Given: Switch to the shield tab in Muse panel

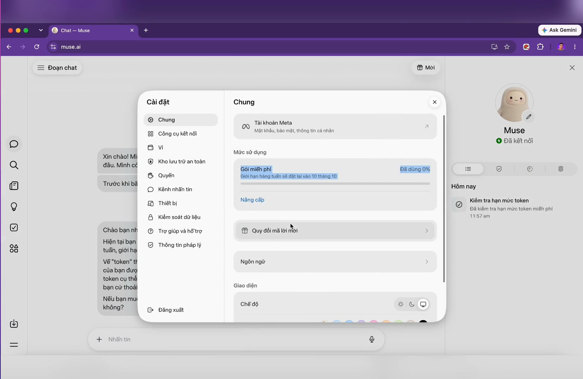Looking at the screenshot, I should [499, 169].
